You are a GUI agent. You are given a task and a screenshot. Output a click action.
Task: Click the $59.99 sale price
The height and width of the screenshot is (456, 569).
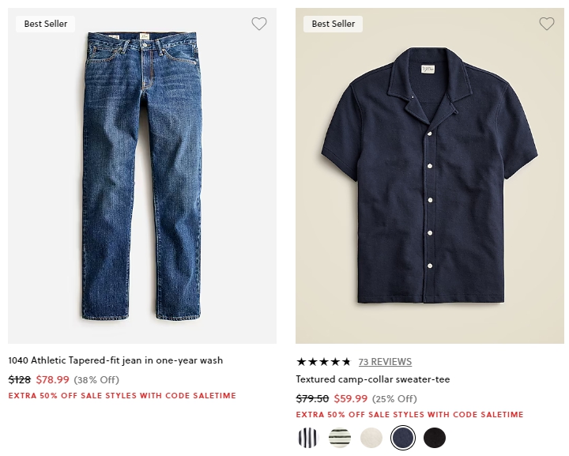point(351,398)
